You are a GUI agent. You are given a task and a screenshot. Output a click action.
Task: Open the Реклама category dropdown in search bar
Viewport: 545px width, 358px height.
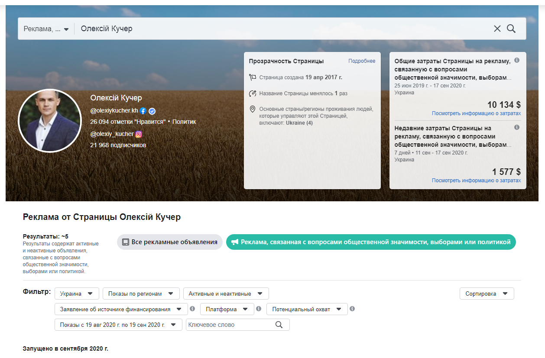coord(46,29)
